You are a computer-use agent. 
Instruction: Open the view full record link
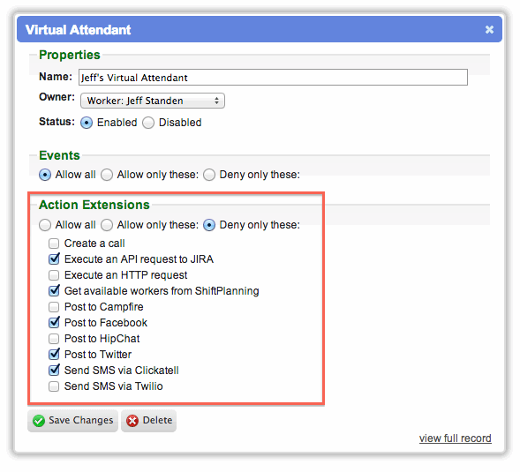click(455, 438)
